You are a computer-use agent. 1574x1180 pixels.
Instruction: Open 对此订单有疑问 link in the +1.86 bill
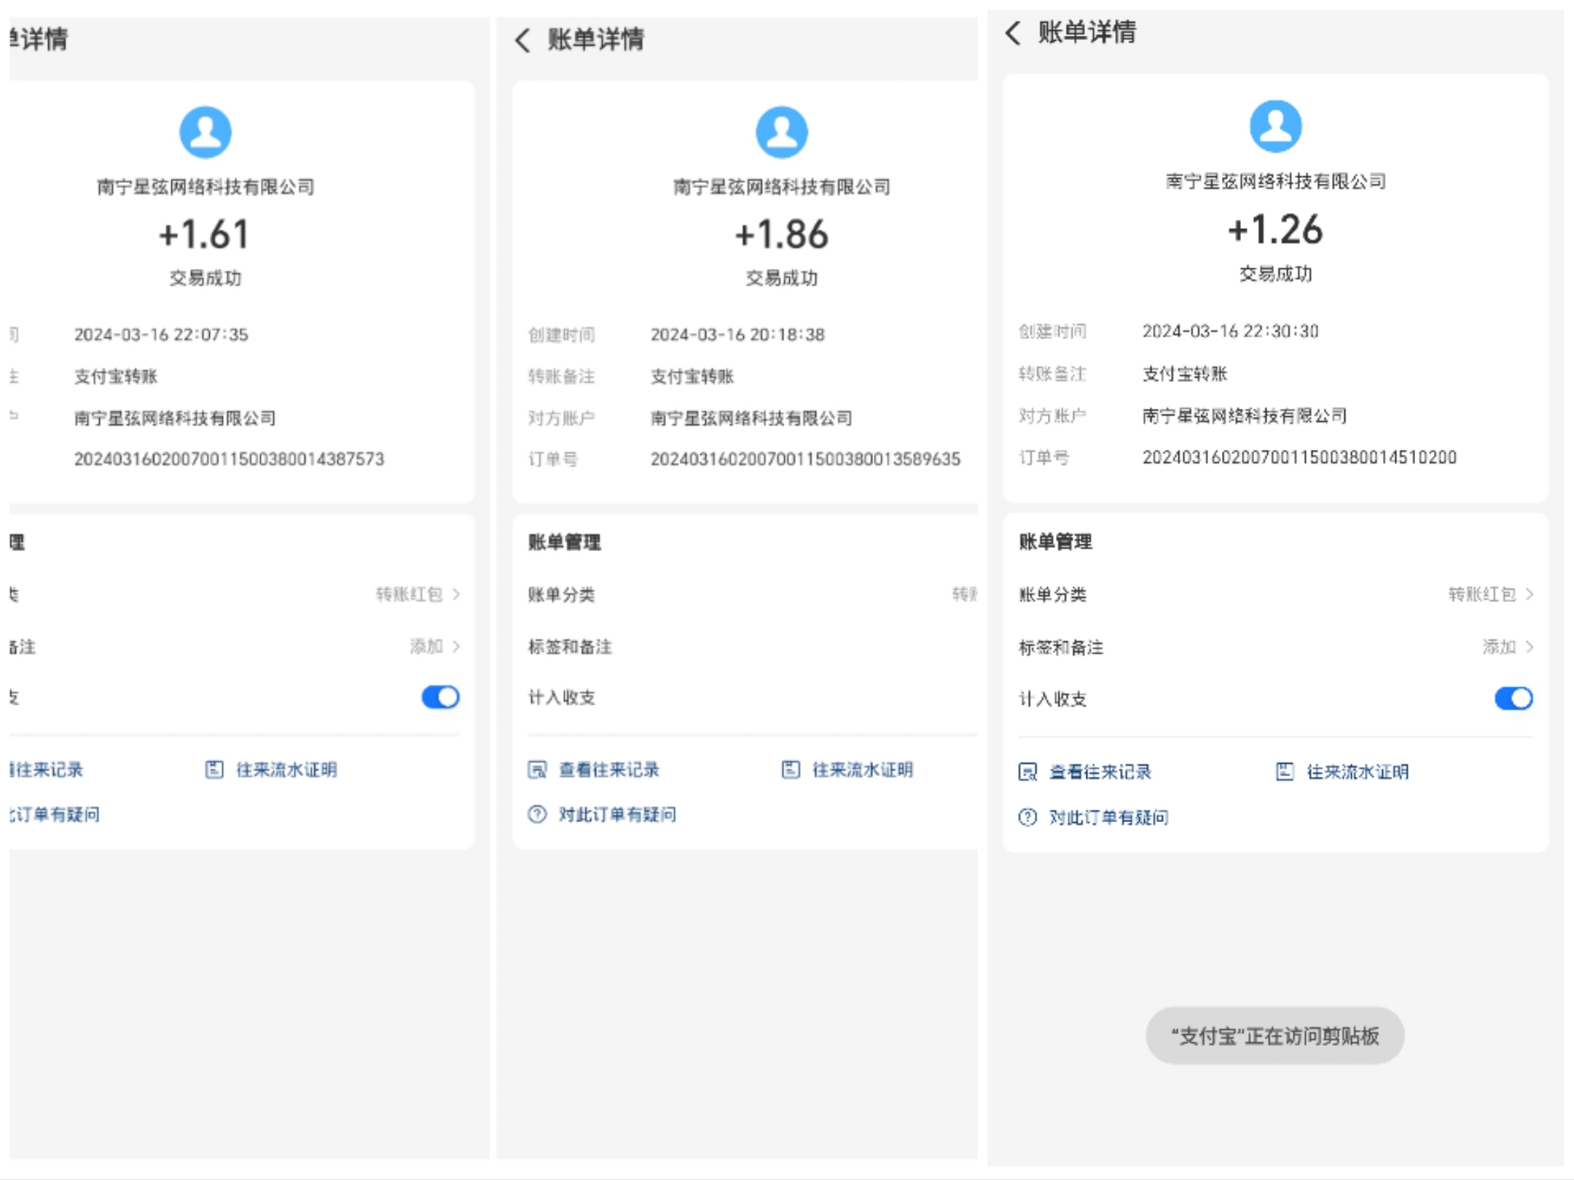tap(617, 814)
